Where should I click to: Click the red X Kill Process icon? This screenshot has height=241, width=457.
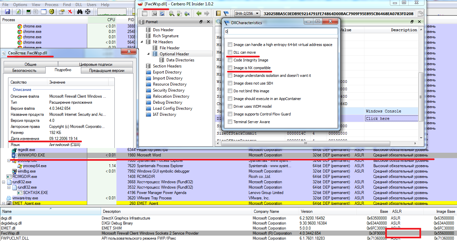click(x=70, y=12)
